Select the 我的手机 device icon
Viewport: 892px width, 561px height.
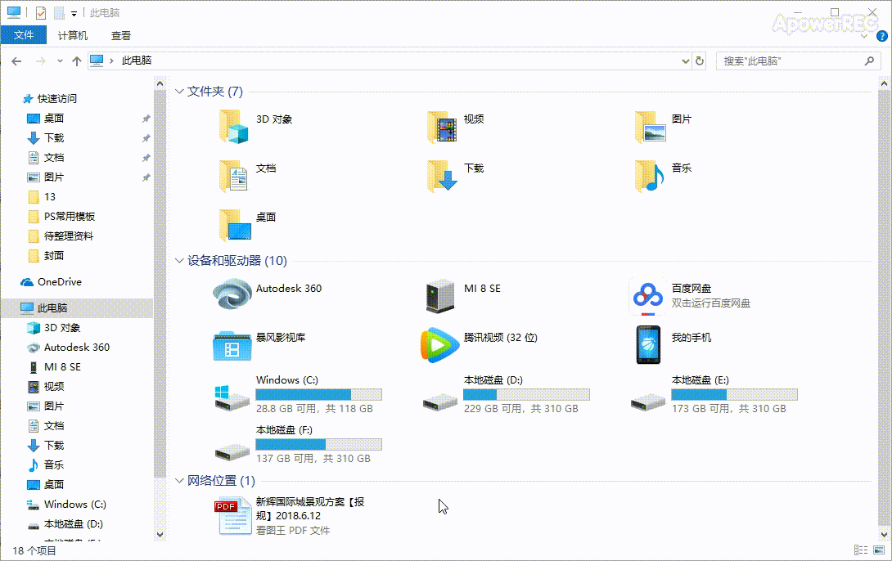coord(648,344)
